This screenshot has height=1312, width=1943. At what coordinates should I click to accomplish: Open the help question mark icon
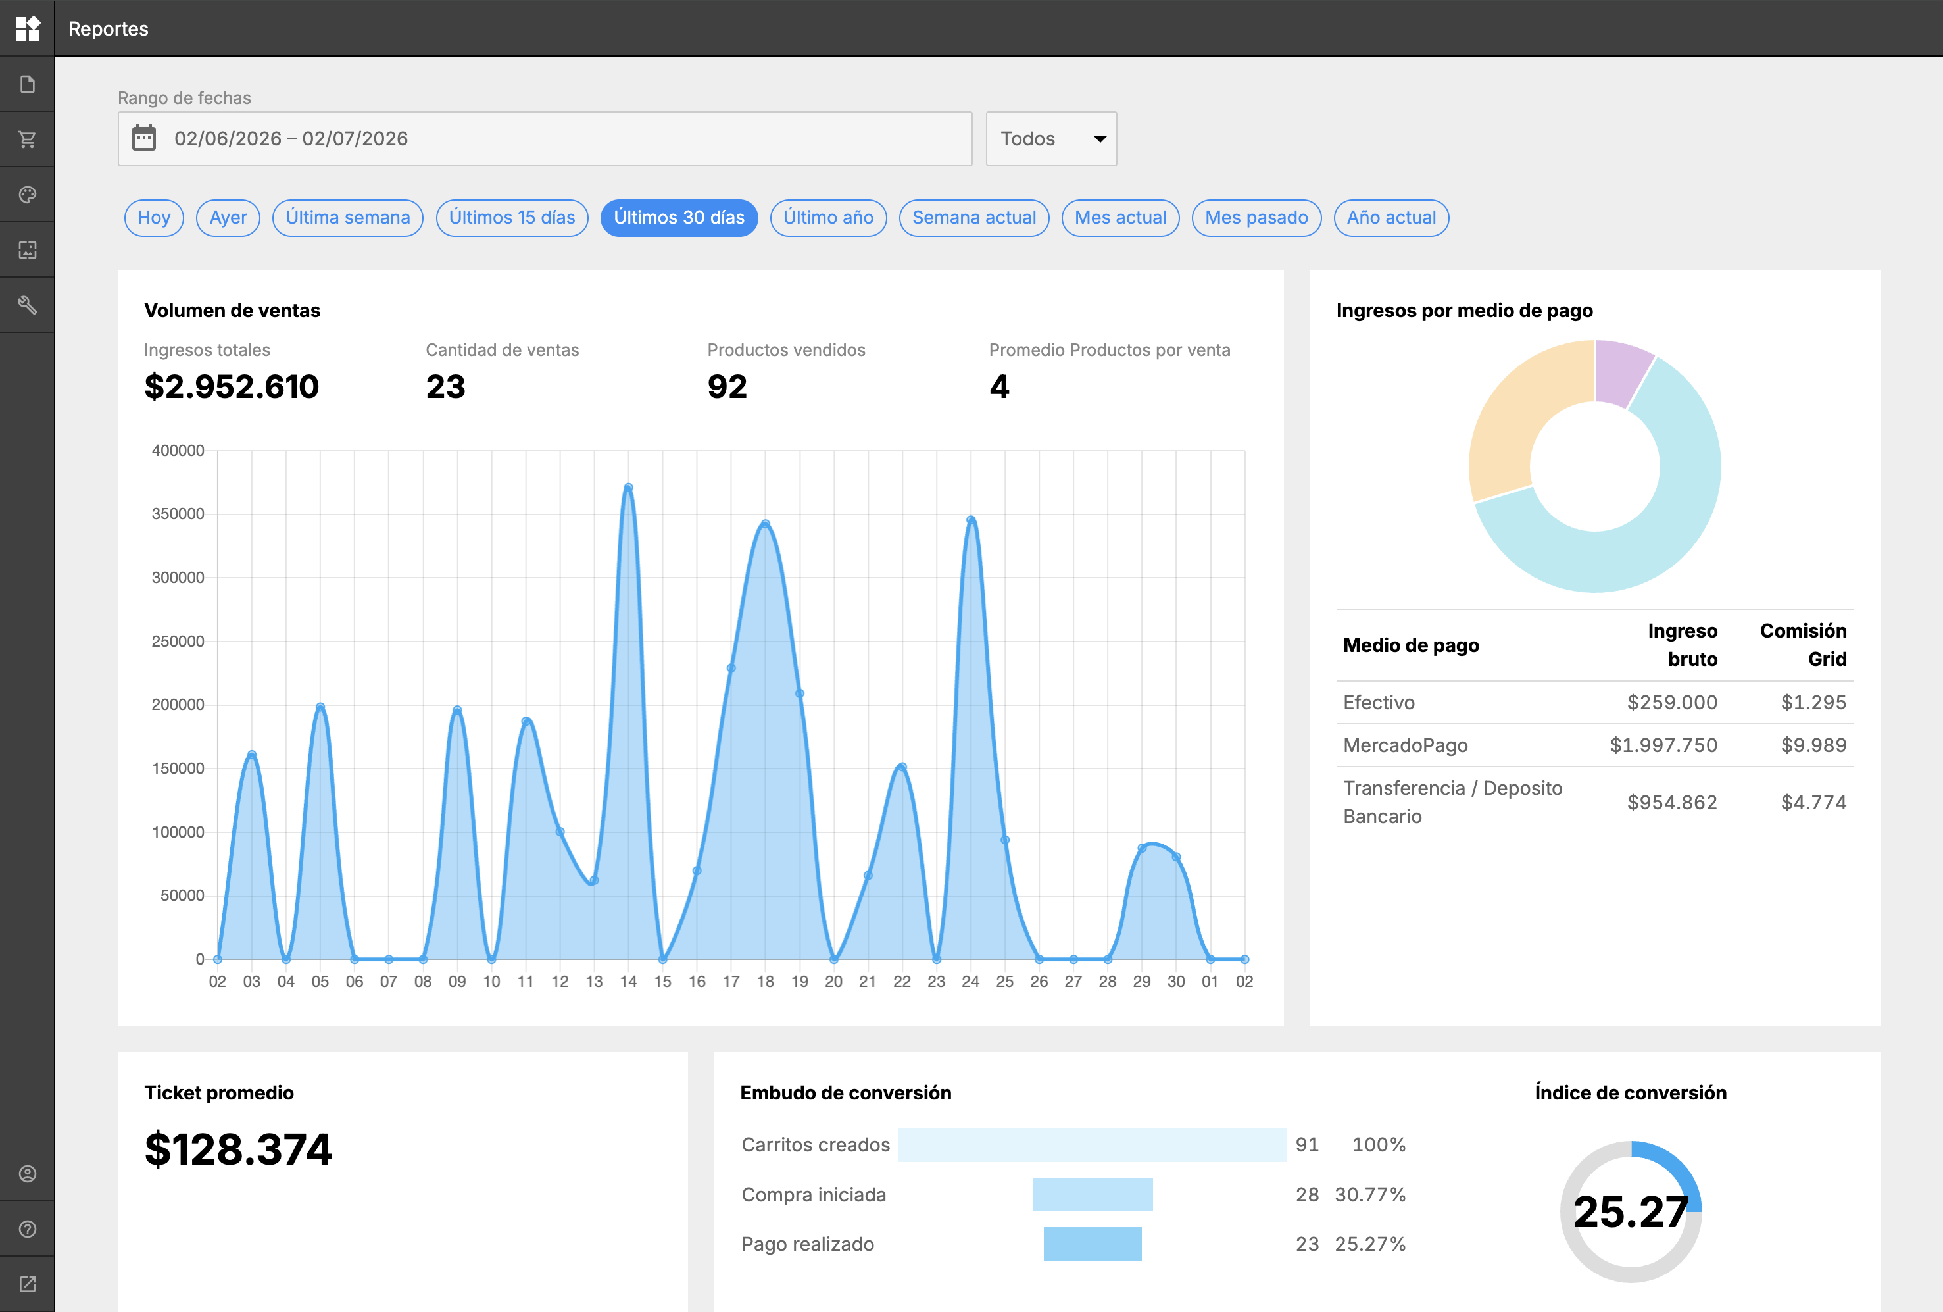(28, 1229)
